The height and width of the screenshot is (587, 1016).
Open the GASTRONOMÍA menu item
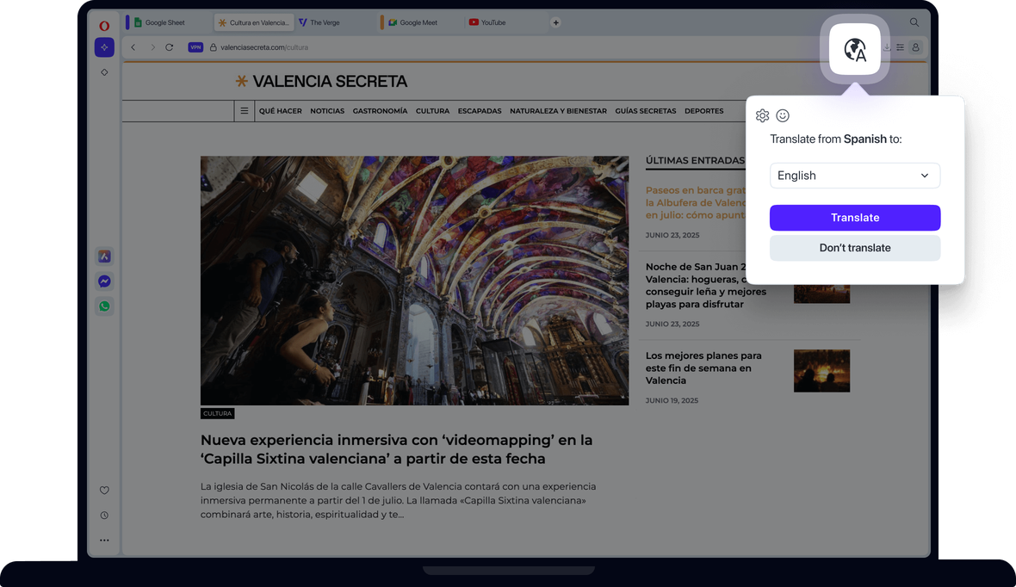(381, 111)
